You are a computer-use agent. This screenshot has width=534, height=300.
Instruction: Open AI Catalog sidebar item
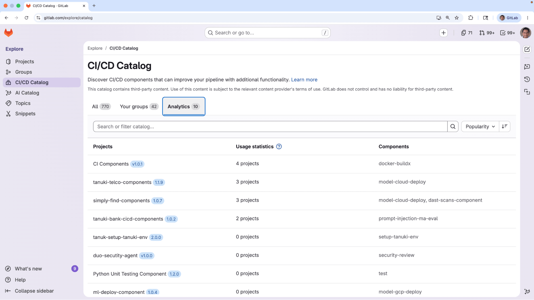(x=42, y=93)
